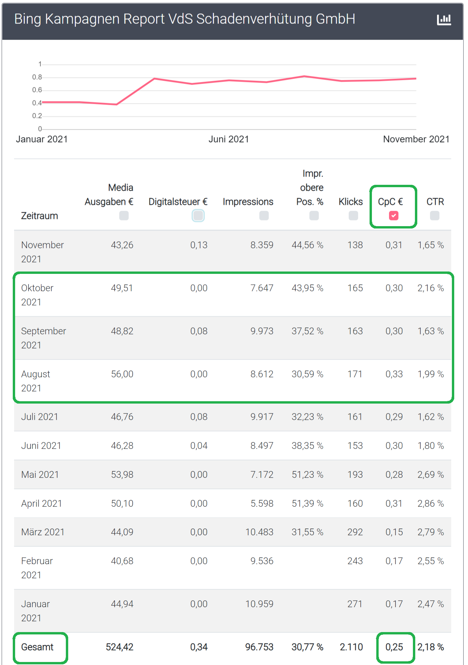Viewport: 468px width, 665px height.
Task: Click November media spend 43,26
Action: (x=122, y=245)
